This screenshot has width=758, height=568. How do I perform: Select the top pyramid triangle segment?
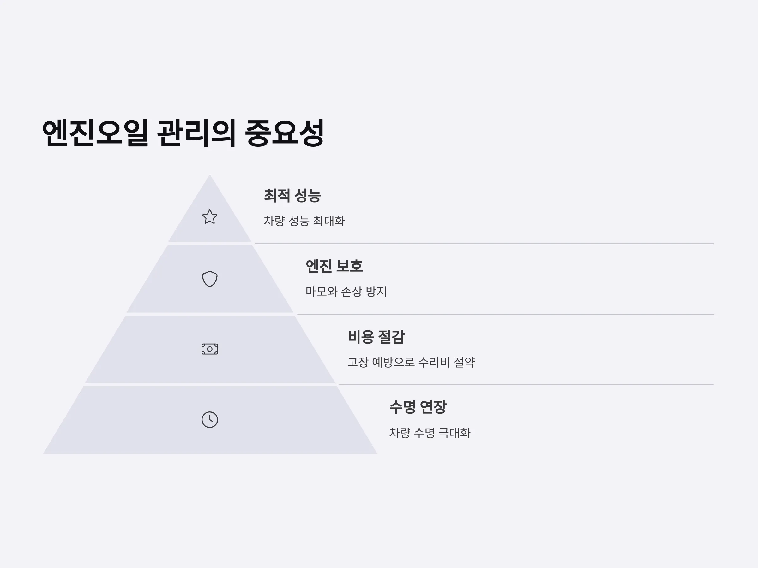pyautogui.click(x=210, y=216)
